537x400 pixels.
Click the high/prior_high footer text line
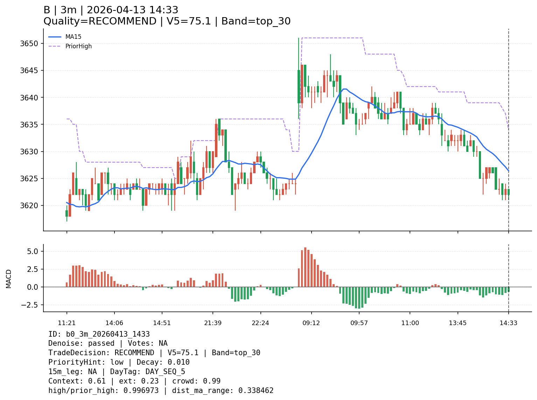pyautogui.click(x=161, y=391)
